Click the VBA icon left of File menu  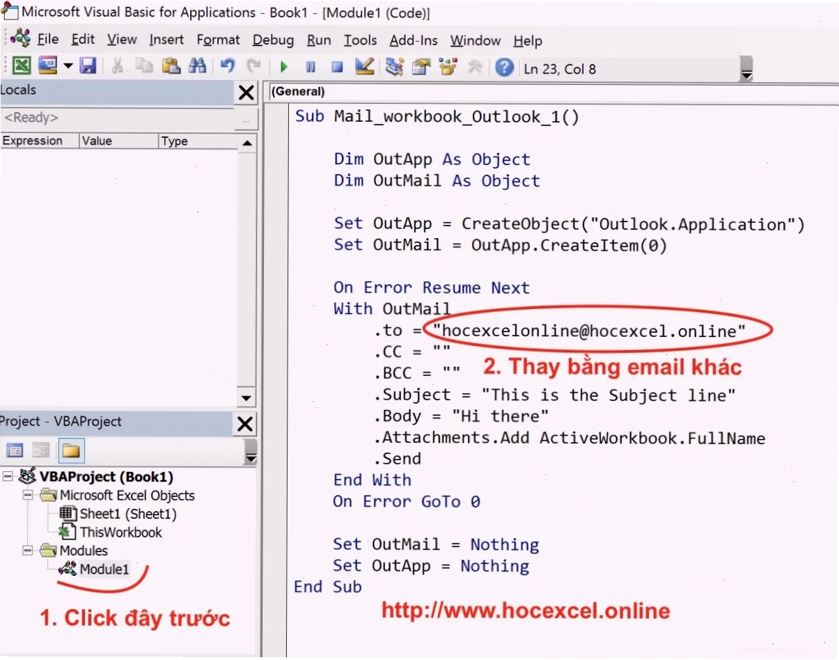pos(20,38)
